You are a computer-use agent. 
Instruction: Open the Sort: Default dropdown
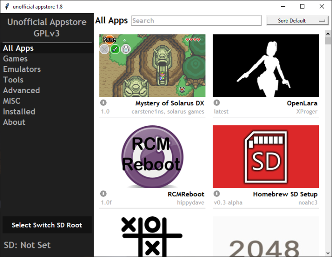297,21
